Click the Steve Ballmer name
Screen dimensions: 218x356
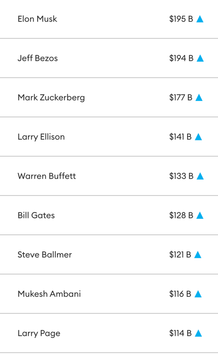(44, 255)
